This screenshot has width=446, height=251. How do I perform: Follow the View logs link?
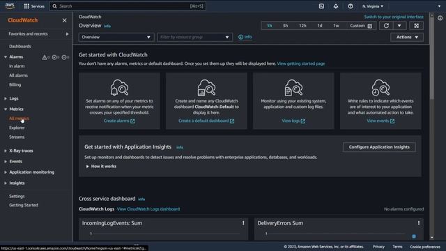(x=293, y=121)
